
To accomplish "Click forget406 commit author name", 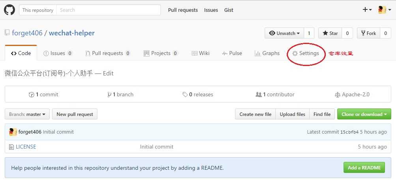I will [x=30, y=132].
